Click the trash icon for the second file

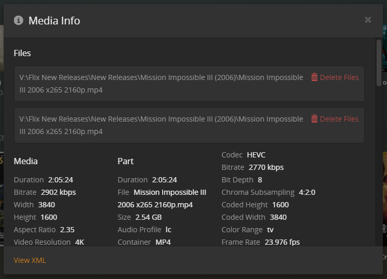pyautogui.click(x=314, y=119)
